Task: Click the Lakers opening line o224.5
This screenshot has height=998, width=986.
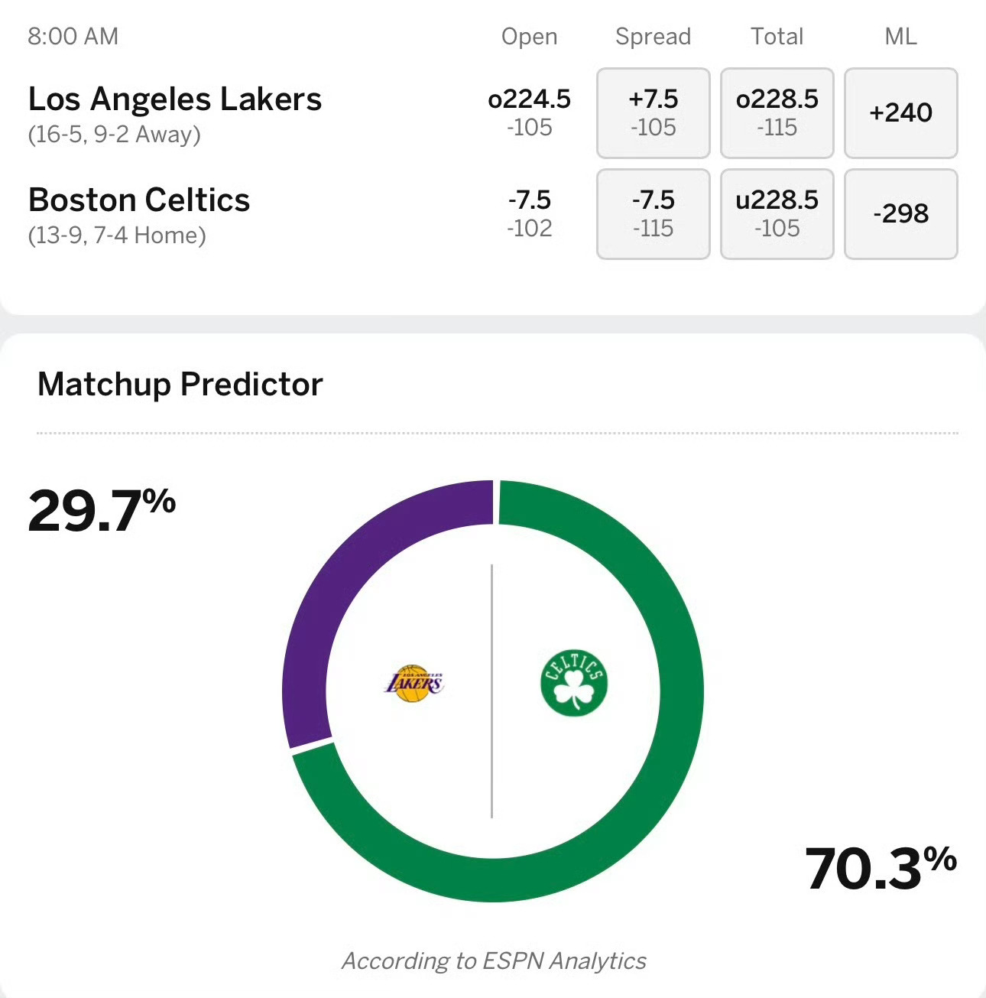Action: click(x=529, y=99)
